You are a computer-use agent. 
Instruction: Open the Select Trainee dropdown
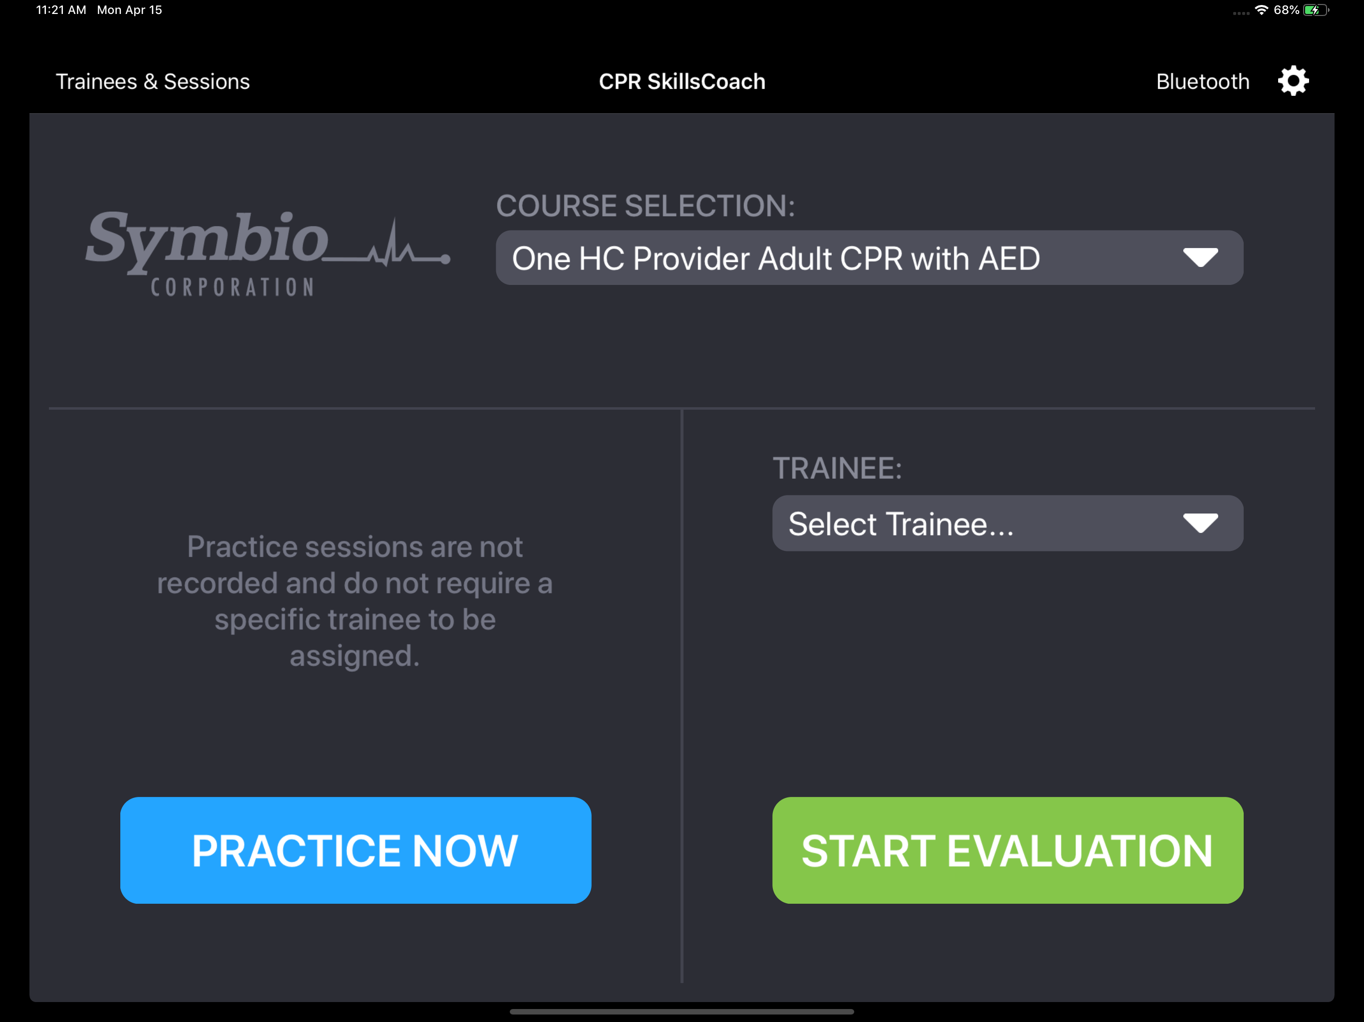1007,523
